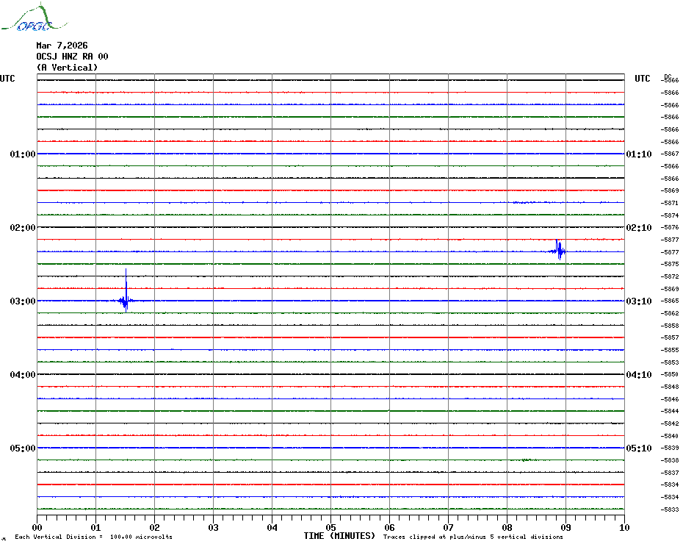Click the Each Vertical Division scale text

tap(93, 537)
